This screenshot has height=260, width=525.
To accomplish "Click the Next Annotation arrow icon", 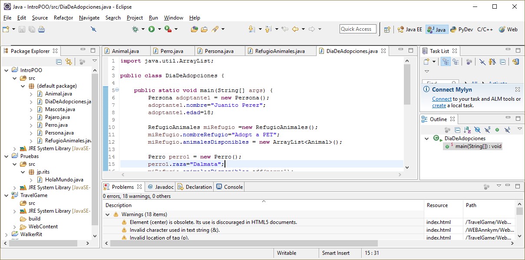I will click(x=252, y=29).
